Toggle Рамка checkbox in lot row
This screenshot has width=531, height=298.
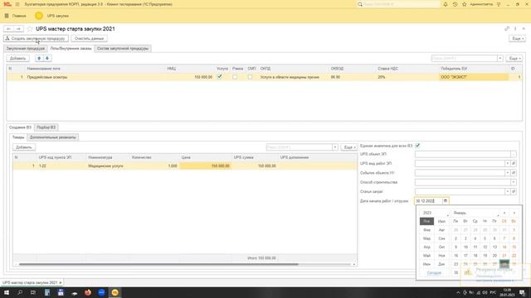(x=235, y=77)
